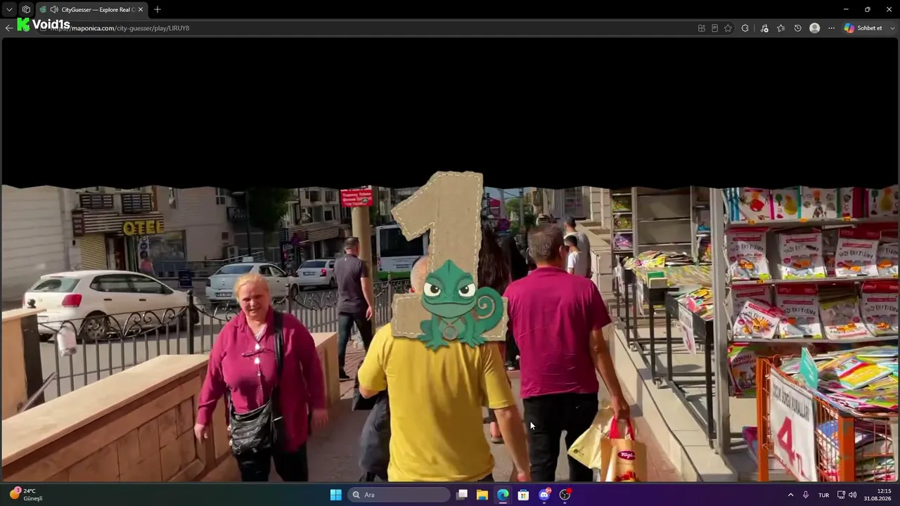Open the network tray icon
Image resolution: width=900 pixels, height=506 pixels.
(x=841, y=495)
